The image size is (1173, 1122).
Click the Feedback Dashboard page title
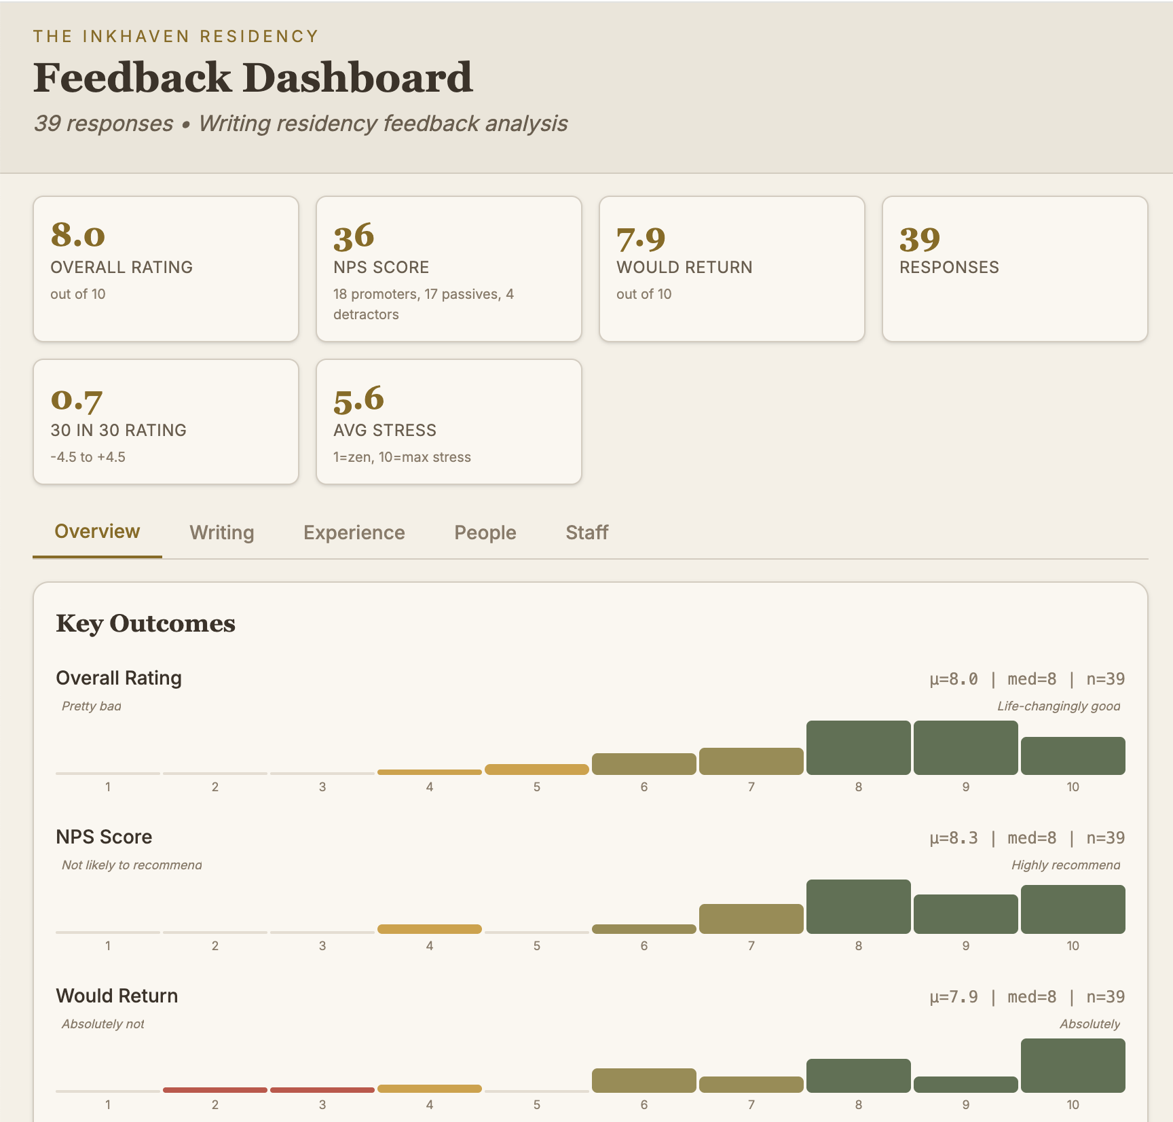tap(253, 77)
